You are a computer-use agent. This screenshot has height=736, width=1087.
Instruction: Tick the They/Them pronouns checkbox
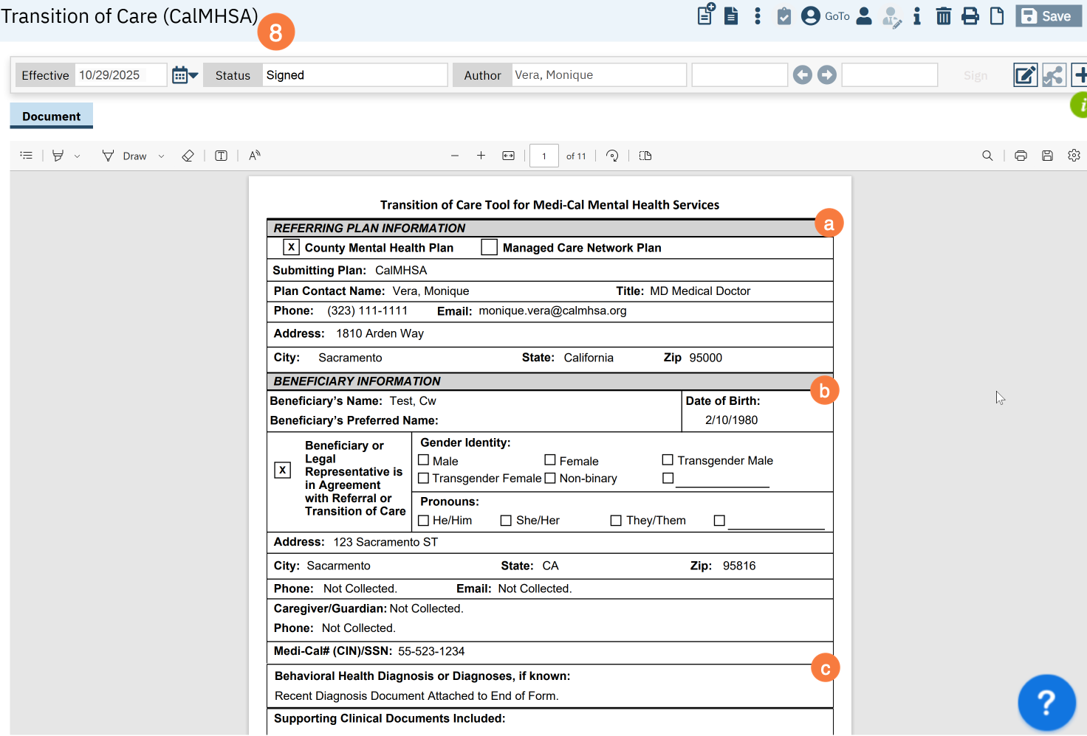pyautogui.click(x=616, y=521)
